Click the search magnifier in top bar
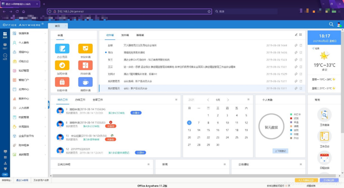Image resolution: width=344 pixels, height=188 pixels. coord(331,24)
